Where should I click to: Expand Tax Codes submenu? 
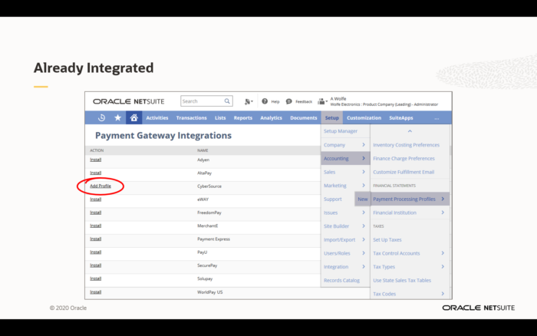pos(410,294)
